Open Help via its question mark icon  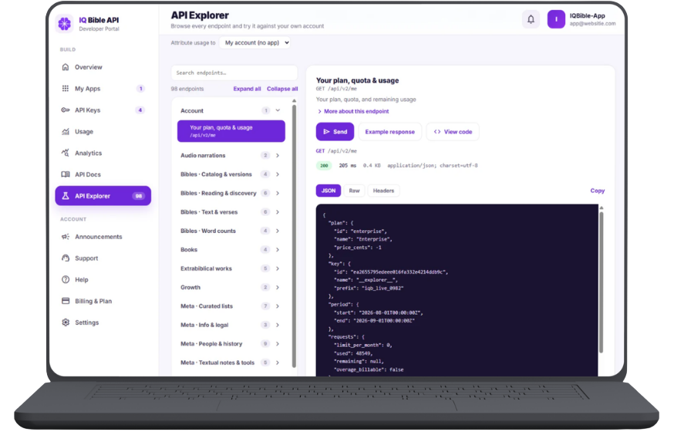pyautogui.click(x=66, y=280)
